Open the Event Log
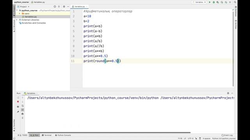Image resolution: width=250 pixels, height=140 pixels. (227, 135)
